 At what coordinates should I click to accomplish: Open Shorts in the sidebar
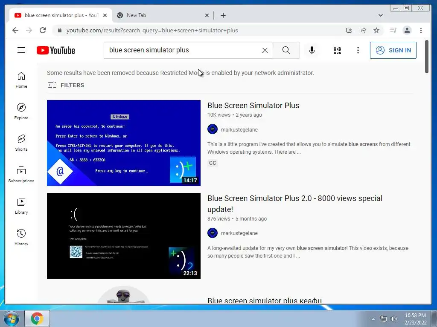click(21, 143)
